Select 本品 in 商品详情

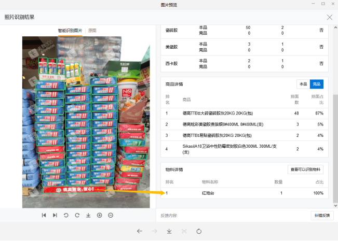coord(303,84)
